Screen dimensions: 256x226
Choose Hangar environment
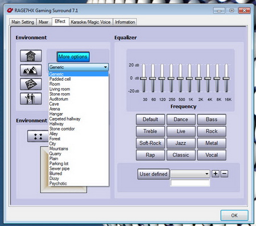79,114
